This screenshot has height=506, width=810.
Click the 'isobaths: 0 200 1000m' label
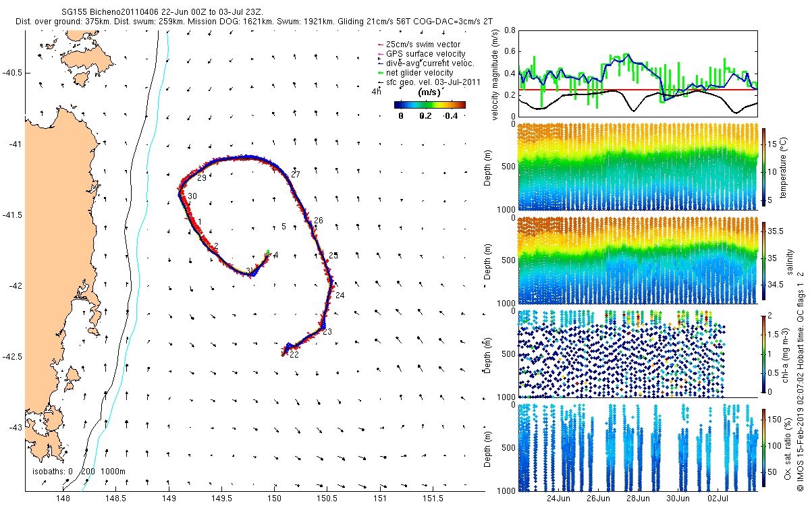(x=79, y=472)
